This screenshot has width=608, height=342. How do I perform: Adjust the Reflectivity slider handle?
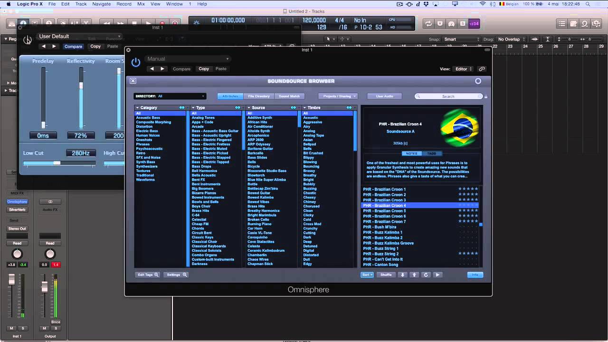tap(81, 86)
